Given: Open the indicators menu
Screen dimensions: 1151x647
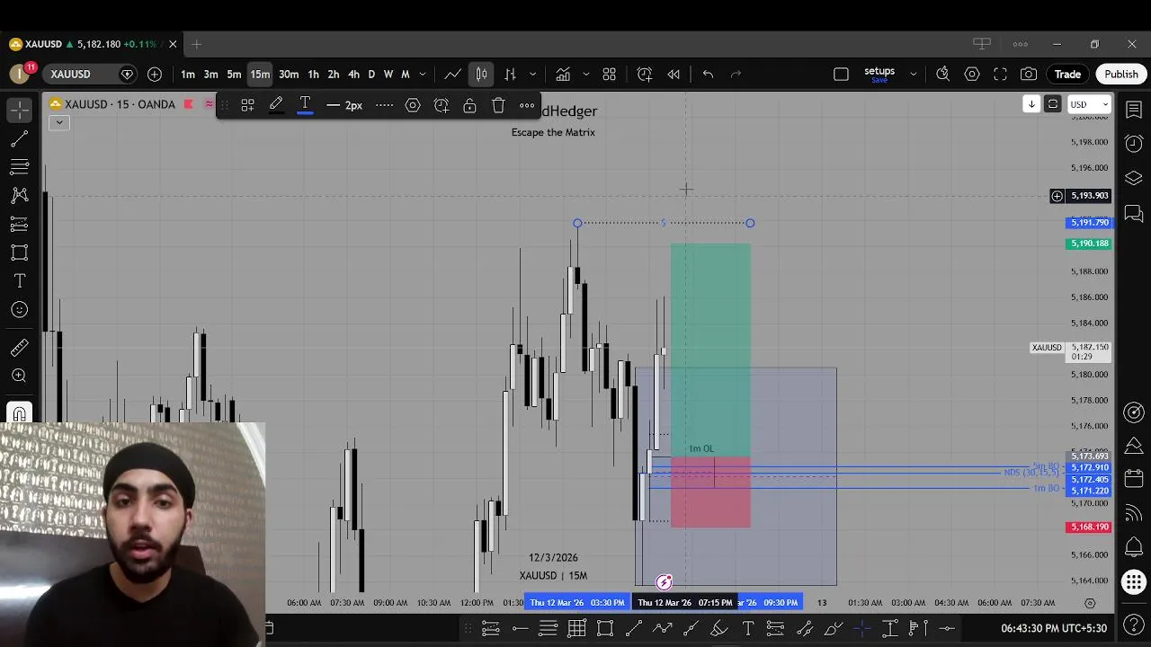Looking at the screenshot, I should pos(563,74).
